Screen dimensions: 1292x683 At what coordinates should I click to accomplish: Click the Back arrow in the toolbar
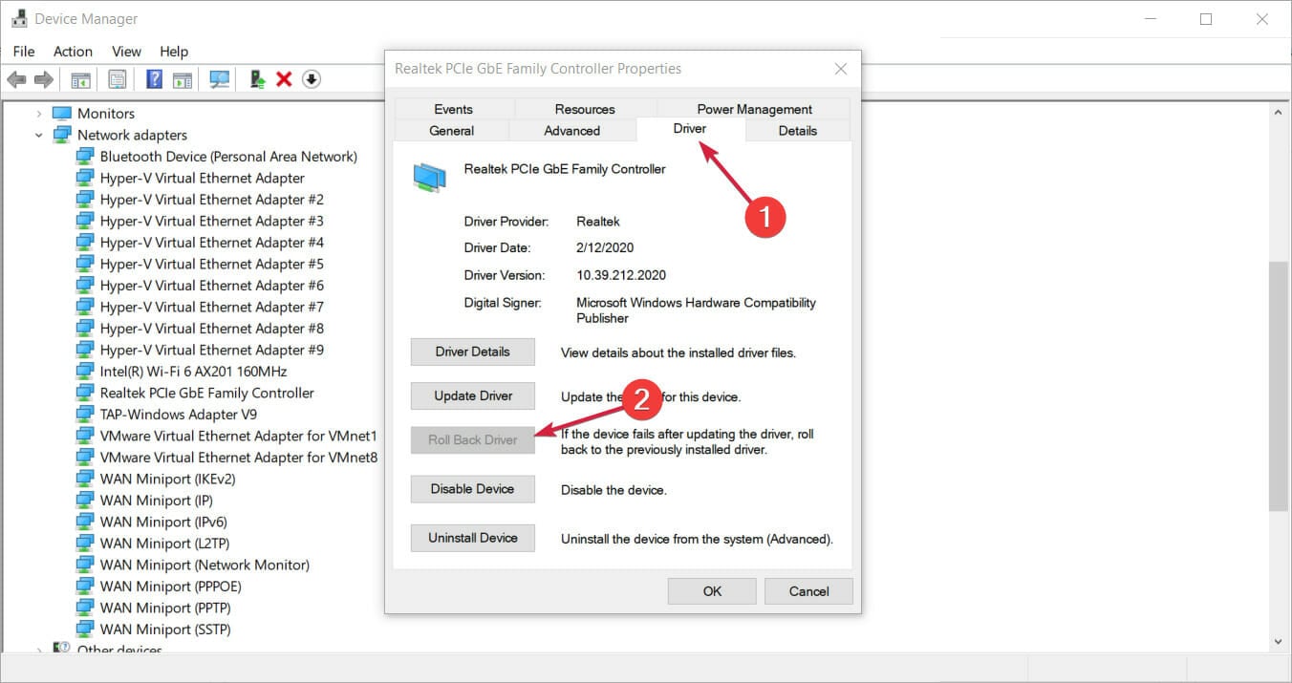(16, 79)
